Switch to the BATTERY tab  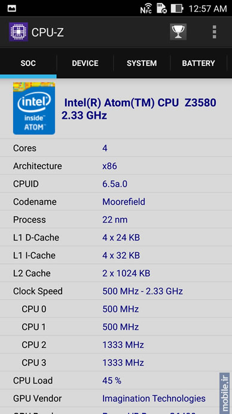[x=199, y=64]
